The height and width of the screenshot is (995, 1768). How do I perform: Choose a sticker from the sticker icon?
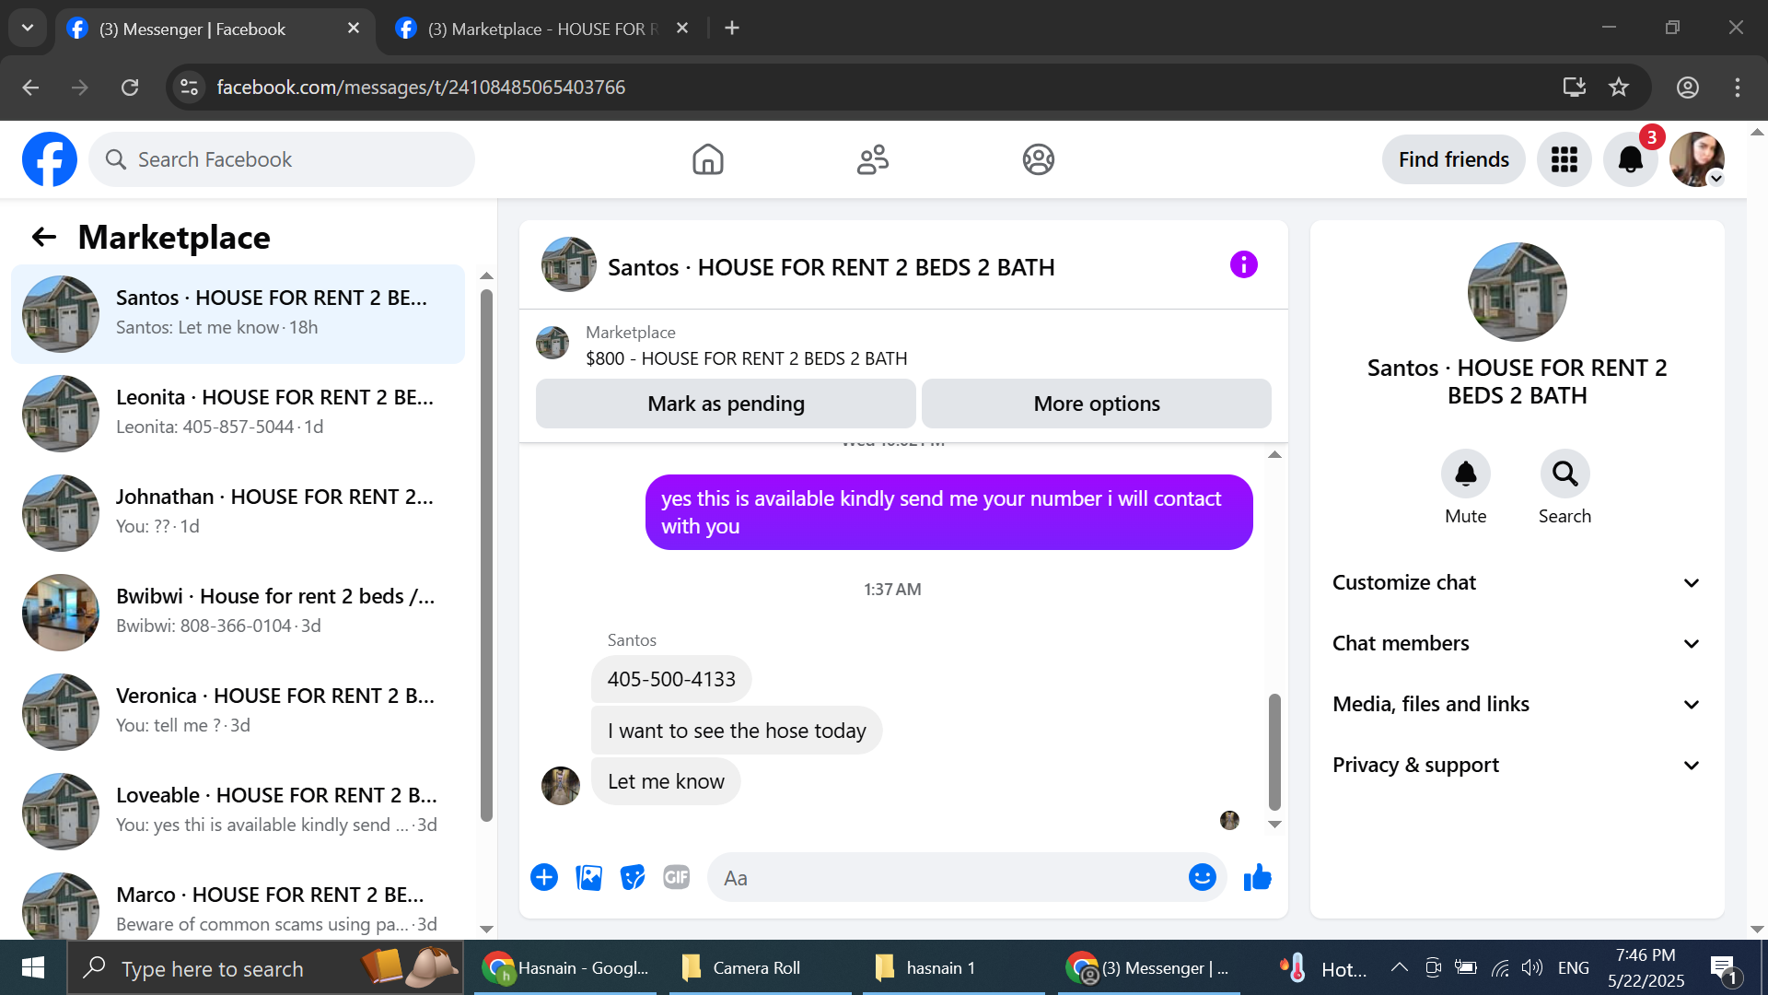point(633,877)
